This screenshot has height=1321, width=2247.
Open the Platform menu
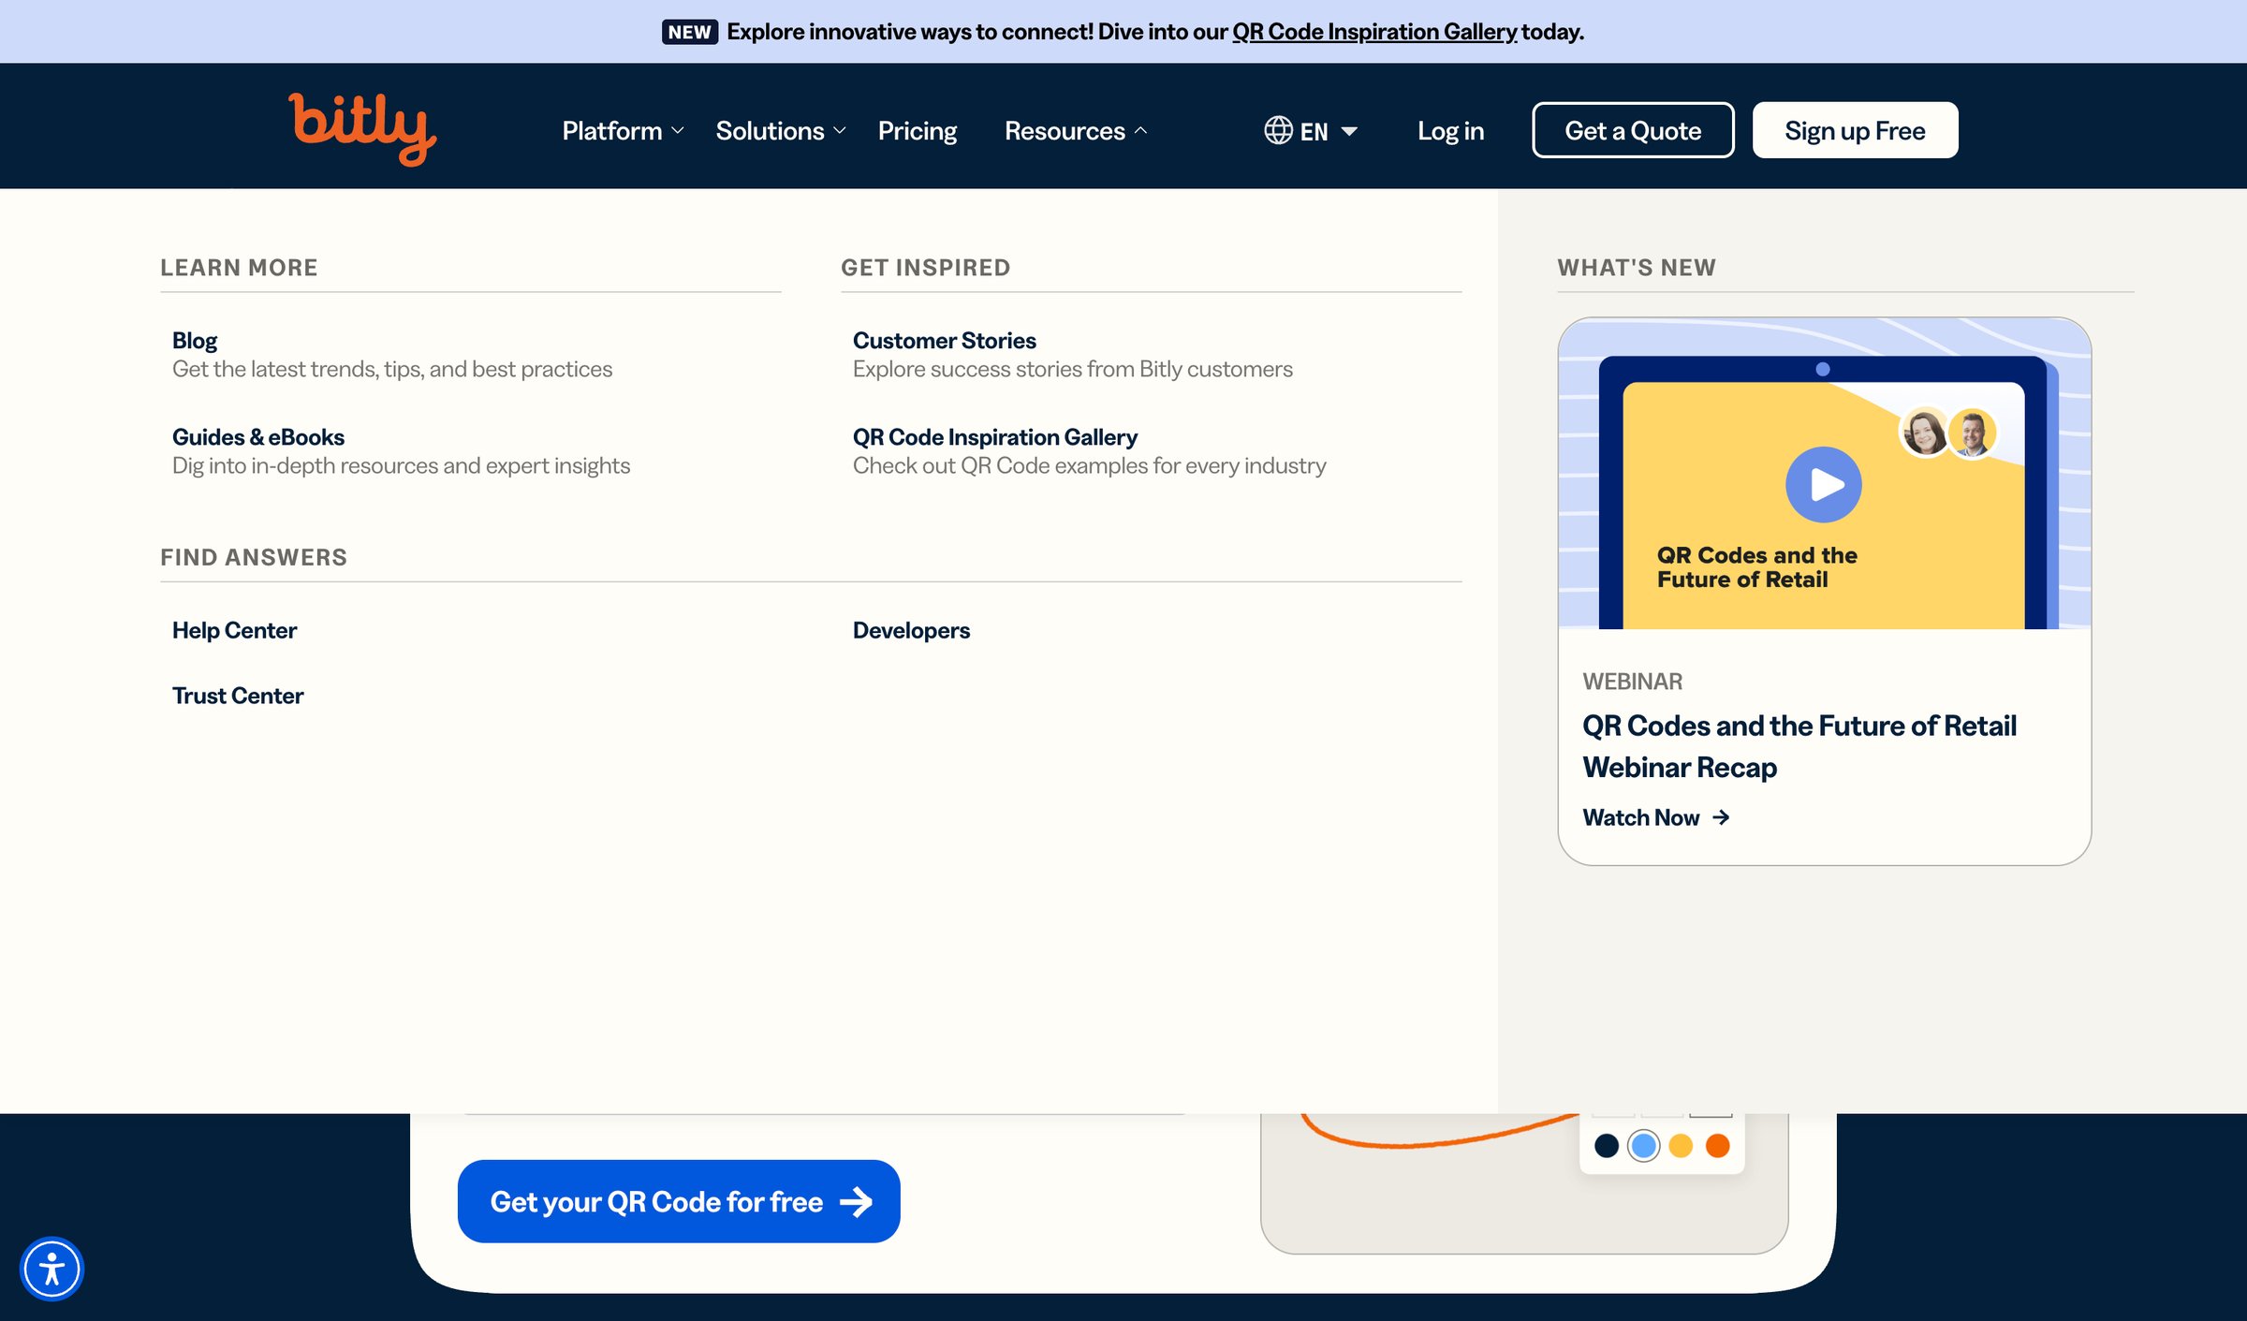pyautogui.click(x=612, y=130)
